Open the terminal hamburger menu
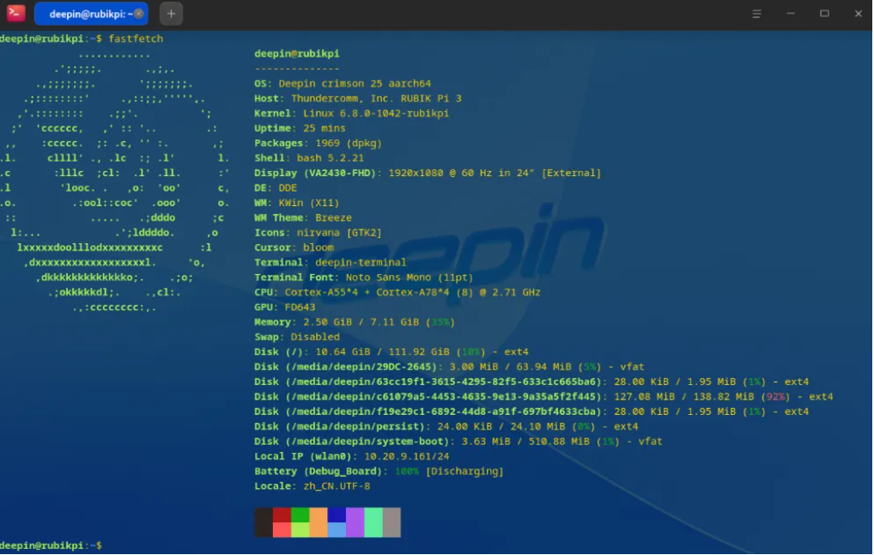This screenshot has height=555, width=874. tap(756, 14)
